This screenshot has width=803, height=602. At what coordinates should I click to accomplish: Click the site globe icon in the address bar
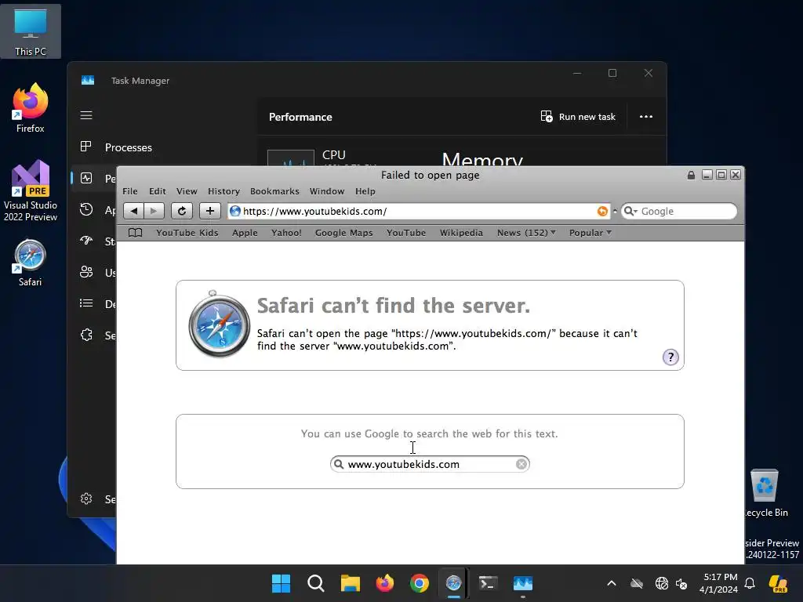pyautogui.click(x=235, y=211)
